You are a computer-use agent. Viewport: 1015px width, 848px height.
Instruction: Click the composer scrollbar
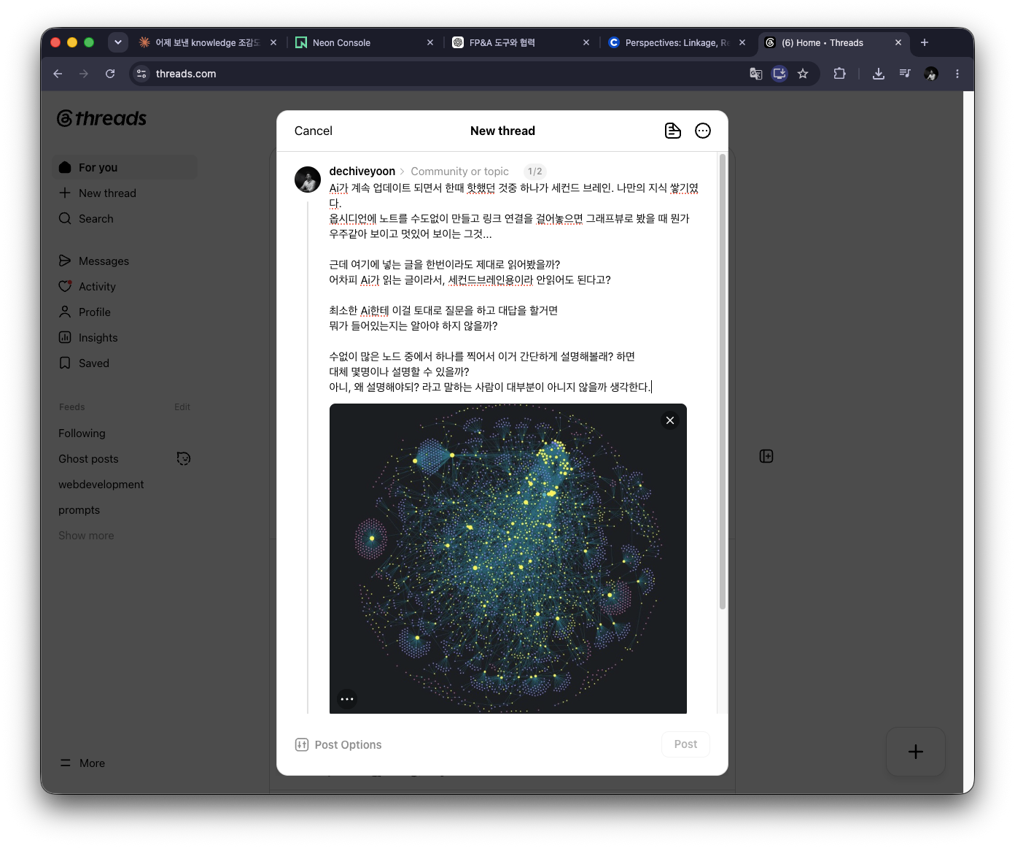(723, 381)
